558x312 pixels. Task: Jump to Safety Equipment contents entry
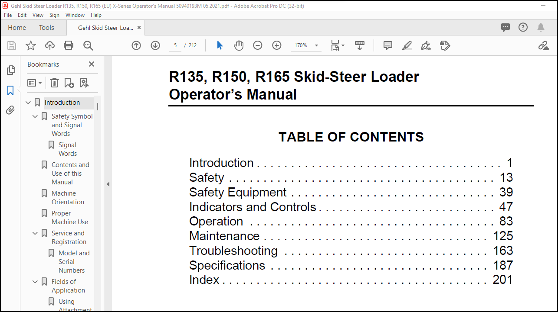[x=351, y=192]
